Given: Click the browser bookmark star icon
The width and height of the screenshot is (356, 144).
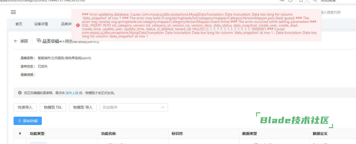Looking at the screenshot, I should coord(301,1).
